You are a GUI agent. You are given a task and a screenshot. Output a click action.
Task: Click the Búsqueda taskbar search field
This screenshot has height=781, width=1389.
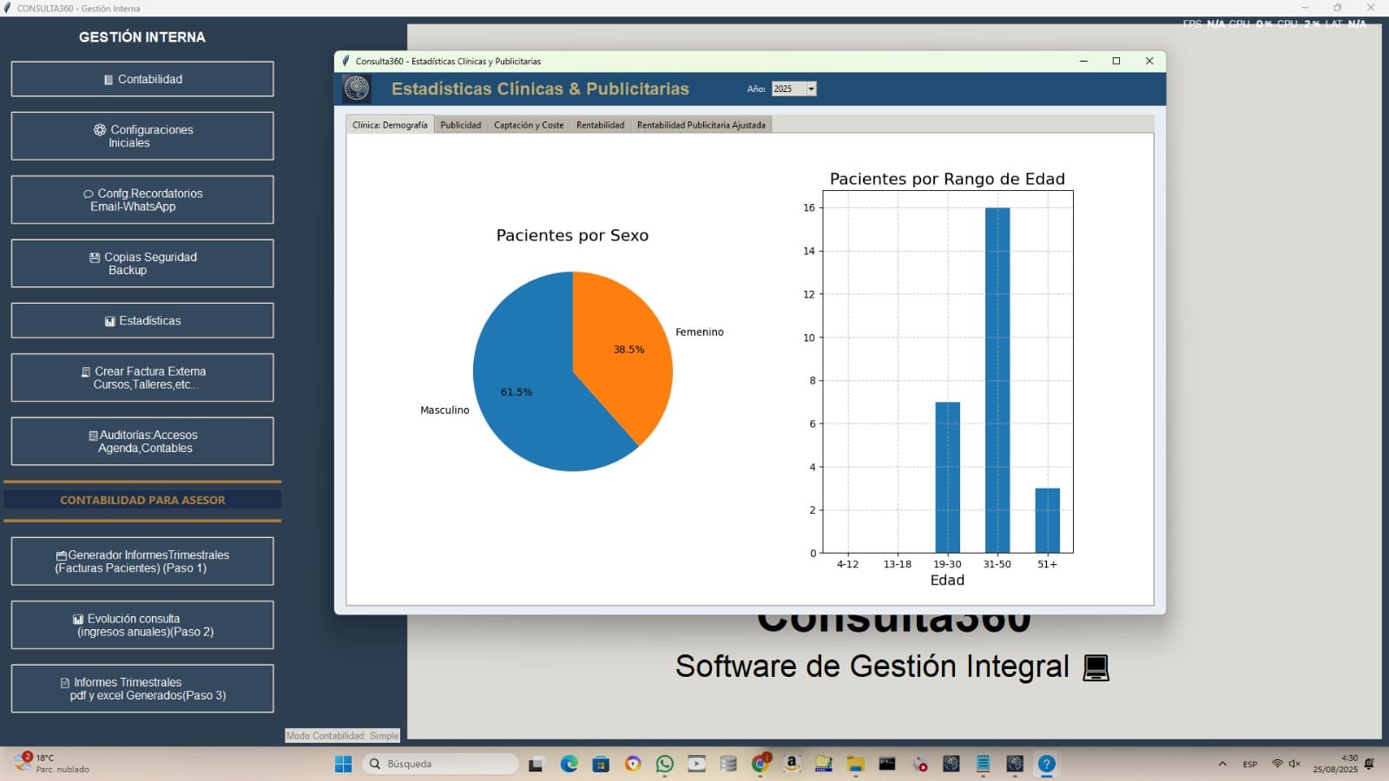coord(441,764)
